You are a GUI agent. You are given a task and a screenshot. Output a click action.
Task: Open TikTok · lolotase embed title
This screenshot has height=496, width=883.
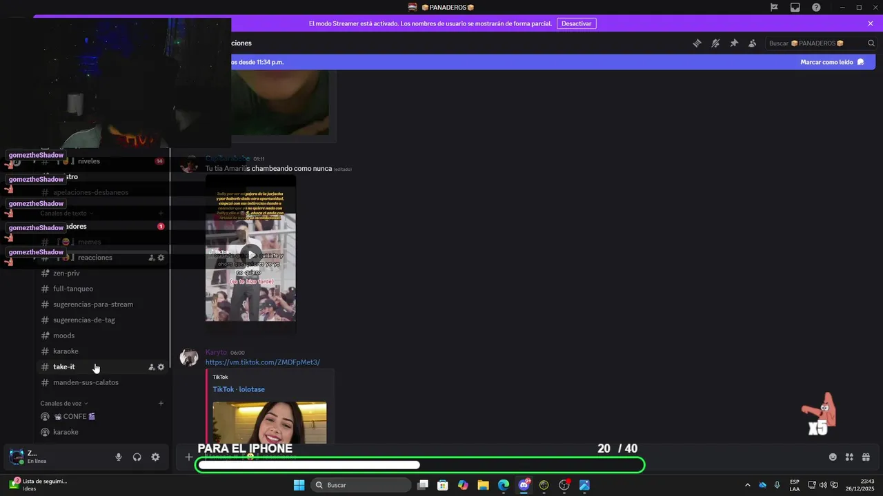(x=239, y=389)
